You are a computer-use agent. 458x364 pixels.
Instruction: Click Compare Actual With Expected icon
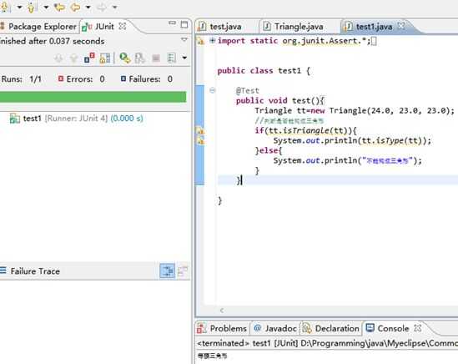[183, 271]
